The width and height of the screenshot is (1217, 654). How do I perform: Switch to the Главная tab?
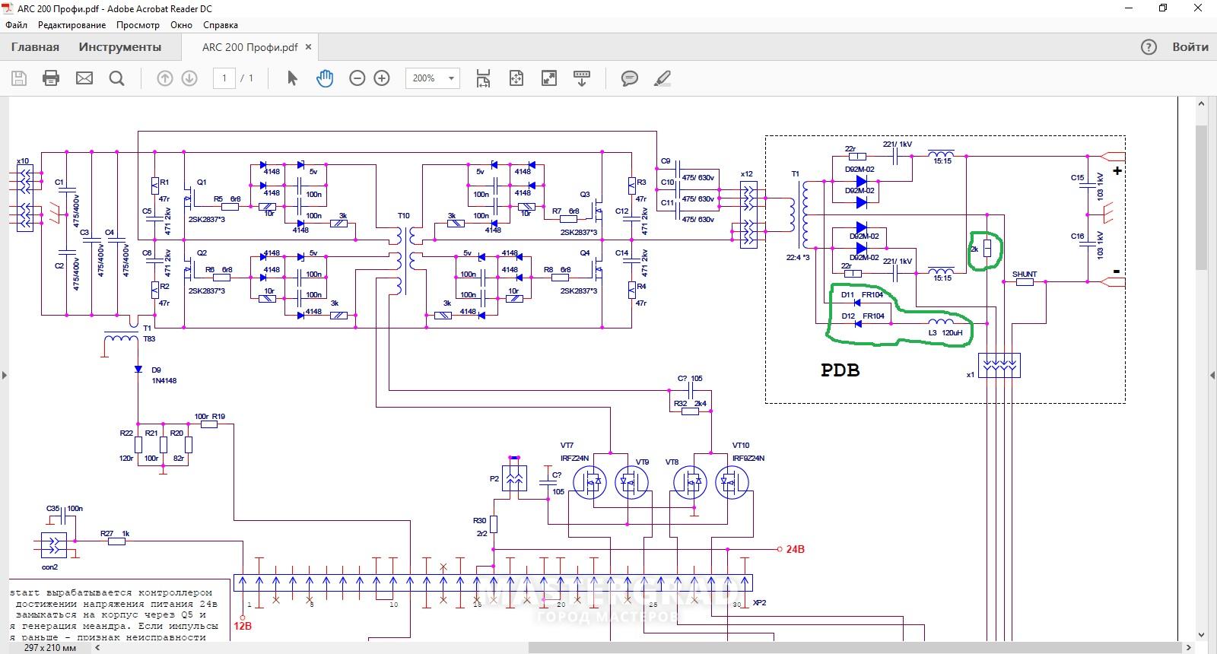click(x=35, y=47)
